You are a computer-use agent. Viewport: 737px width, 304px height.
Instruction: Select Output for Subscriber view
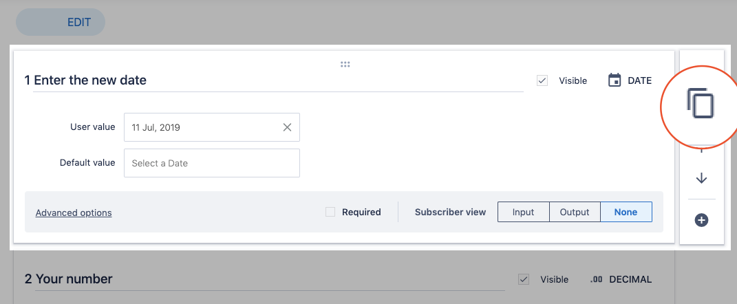575,212
